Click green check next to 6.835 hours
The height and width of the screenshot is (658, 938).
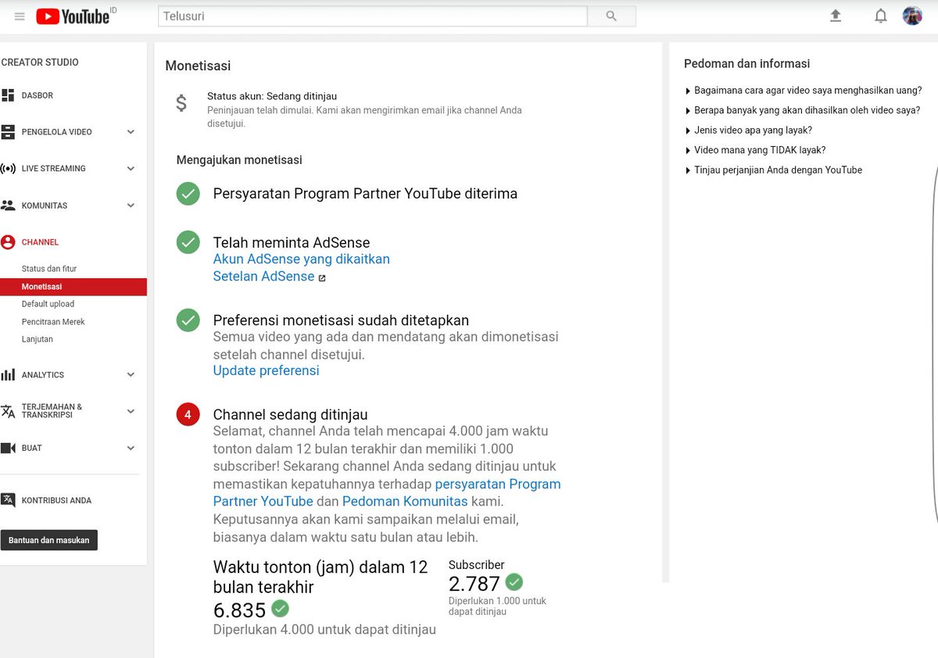click(280, 608)
